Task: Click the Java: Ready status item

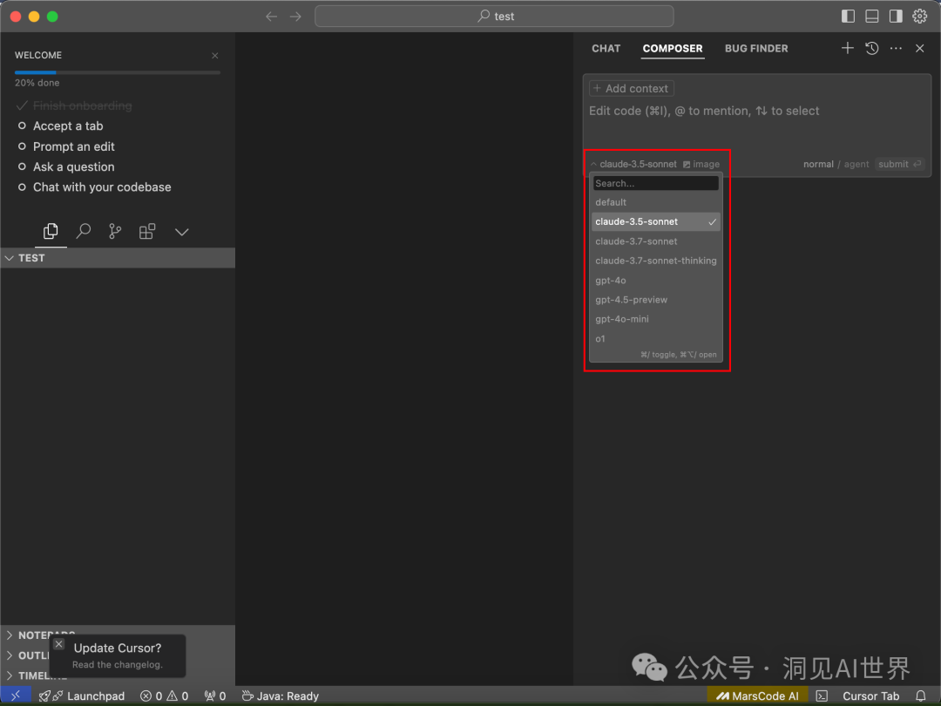Action: (281, 696)
